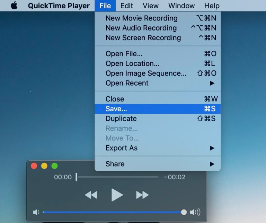The width and height of the screenshot is (266, 223).
Task: Close the open File menu
Action: tap(105, 6)
